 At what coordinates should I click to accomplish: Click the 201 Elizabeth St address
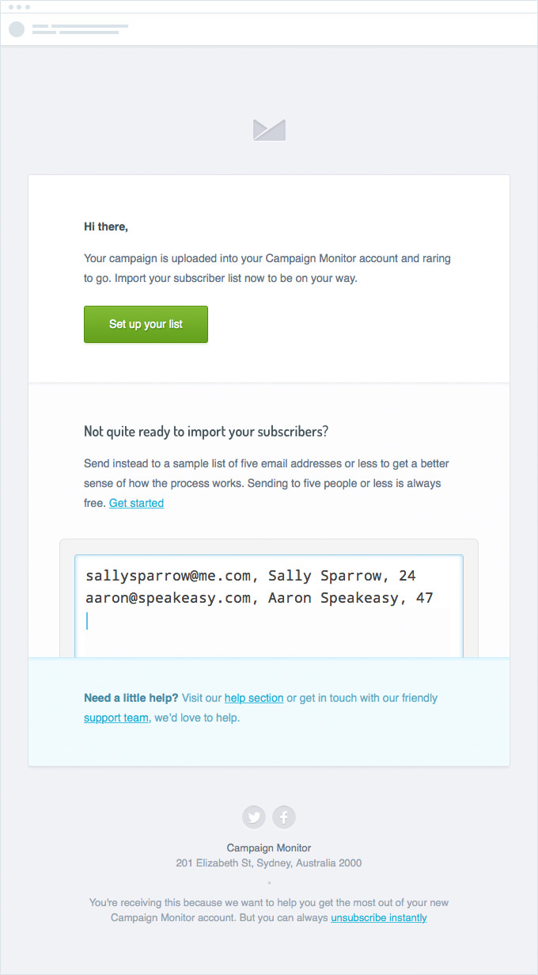269,863
